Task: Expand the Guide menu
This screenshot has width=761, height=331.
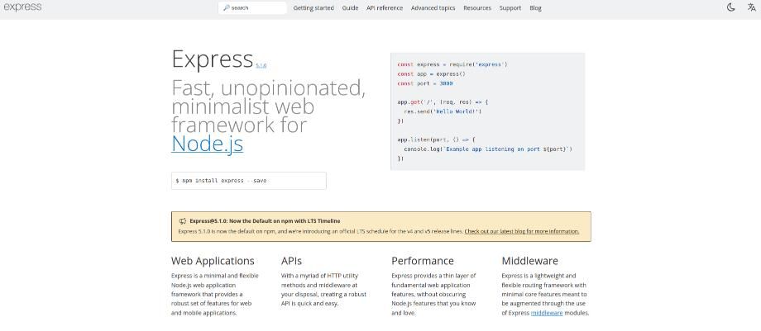Action: (350, 8)
